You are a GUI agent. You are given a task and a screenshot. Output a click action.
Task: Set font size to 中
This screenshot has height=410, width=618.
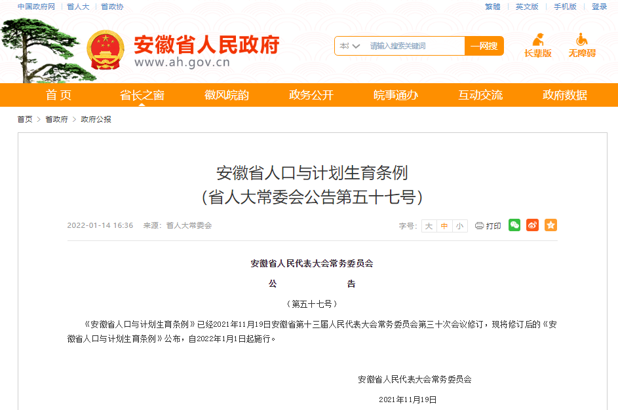444,225
